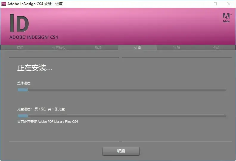Screen dimensions: 236x161
Task: Select the 完成 step tab
Action: click(x=216, y=48)
